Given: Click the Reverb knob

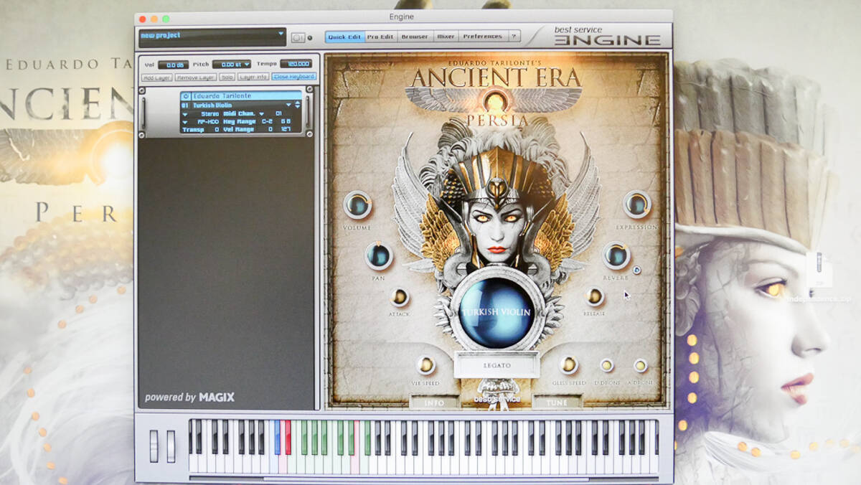Looking at the screenshot, I should tap(616, 255).
